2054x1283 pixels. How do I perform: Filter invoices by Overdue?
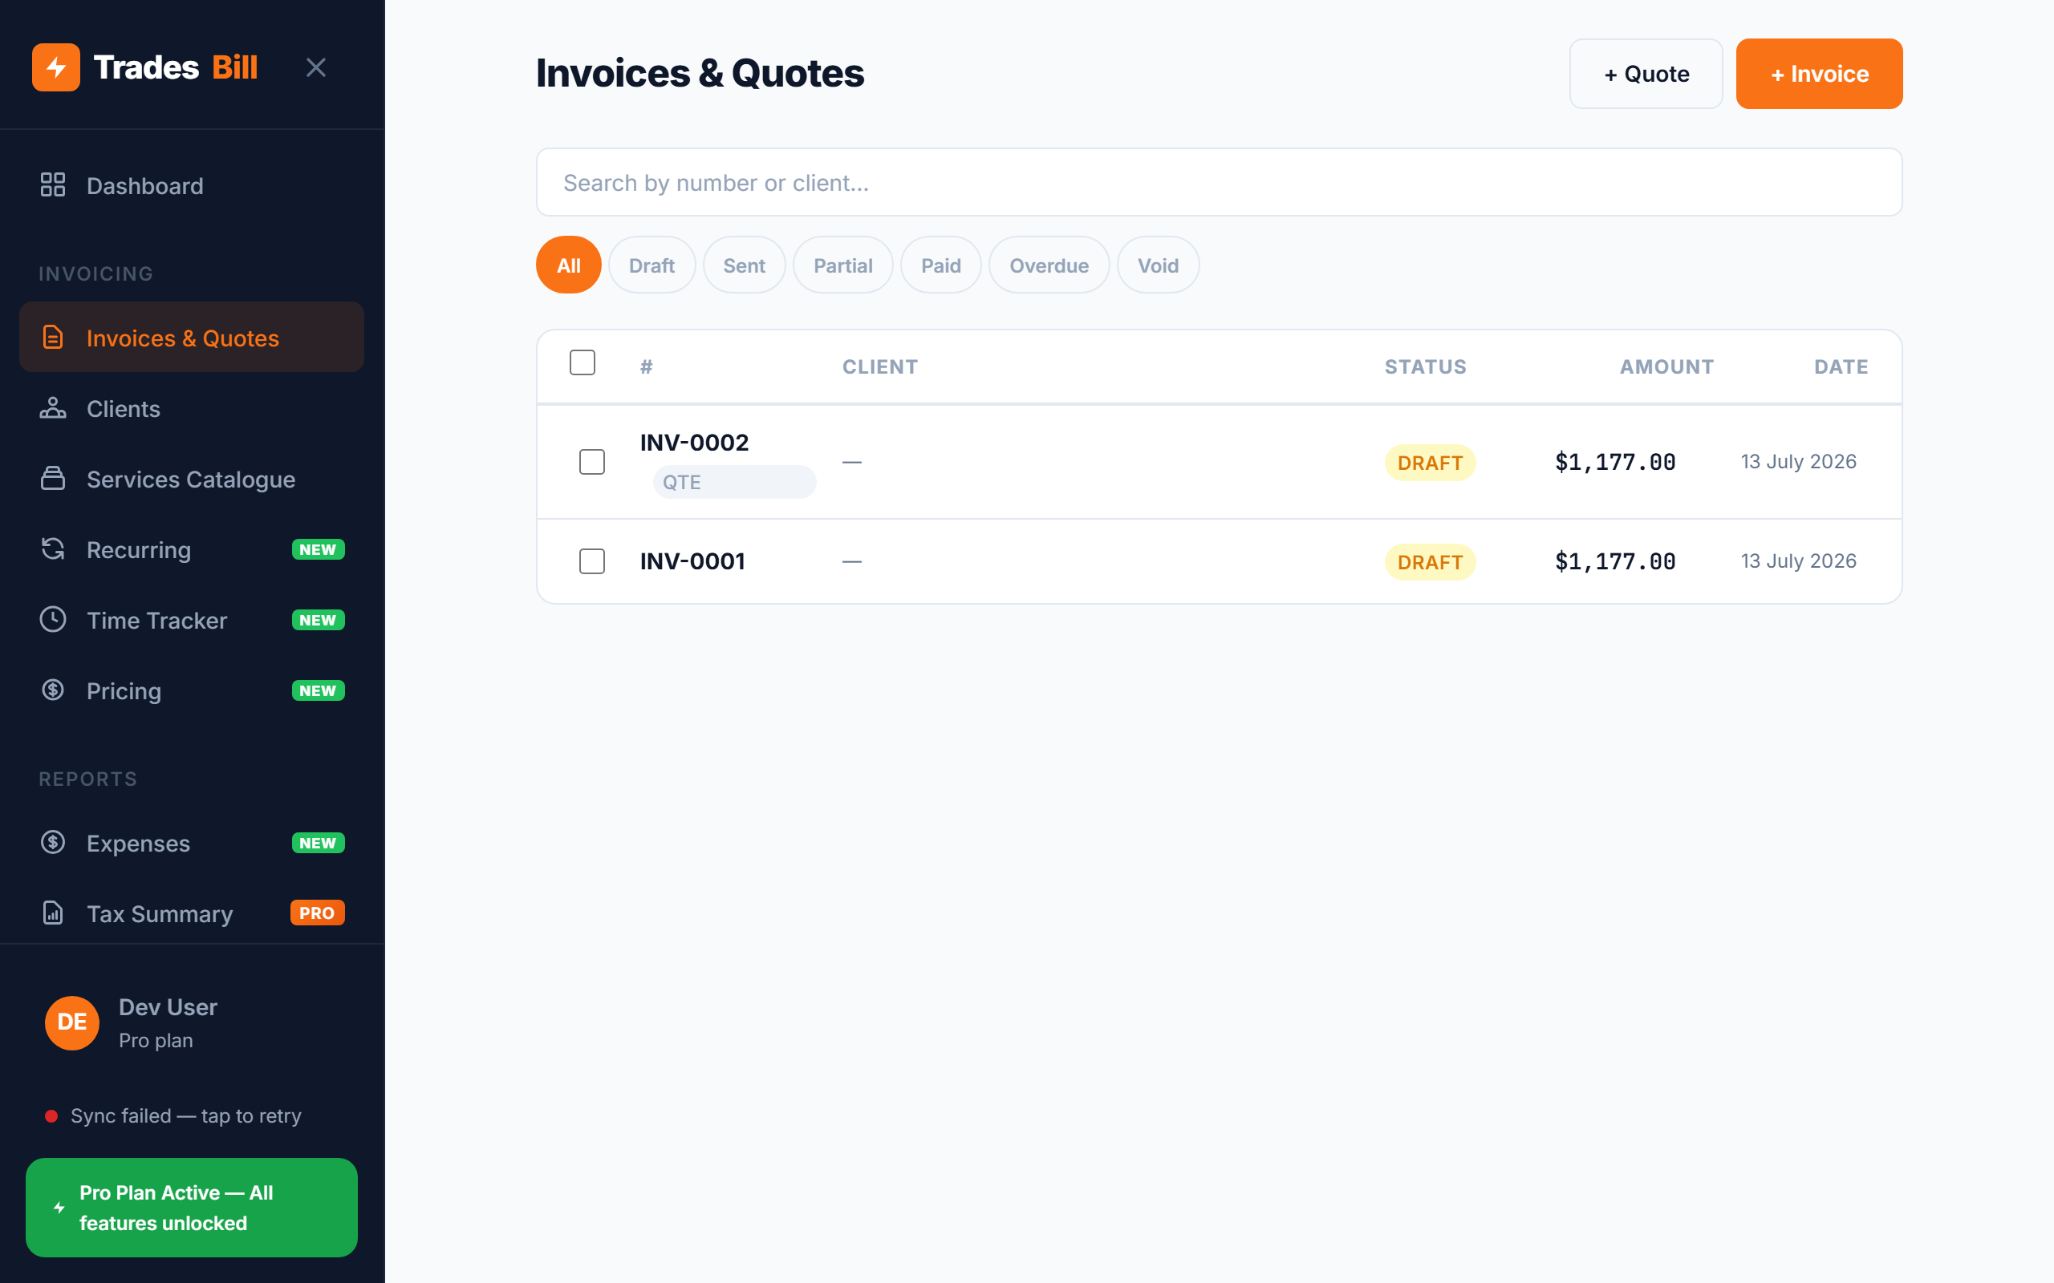pyautogui.click(x=1049, y=265)
